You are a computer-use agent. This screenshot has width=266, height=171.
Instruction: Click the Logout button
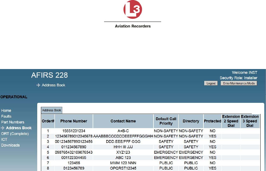click(211, 83)
